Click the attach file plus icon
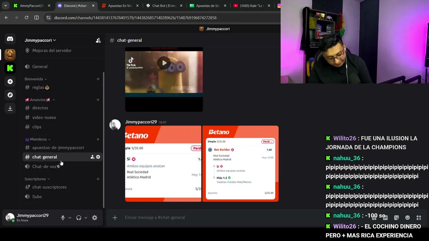This screenshot has width=429, height=241. (115, 218)
